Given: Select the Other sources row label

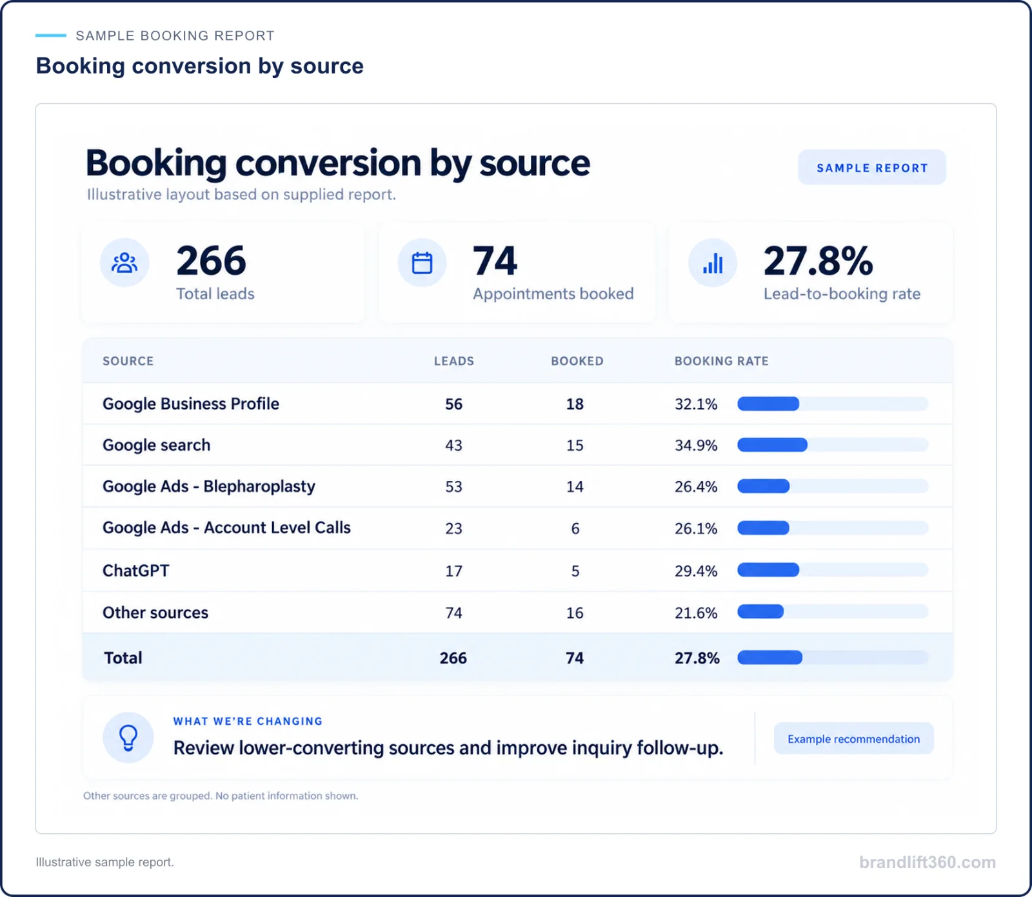Looking at the screenshot, I should click(x=155, y=613).
